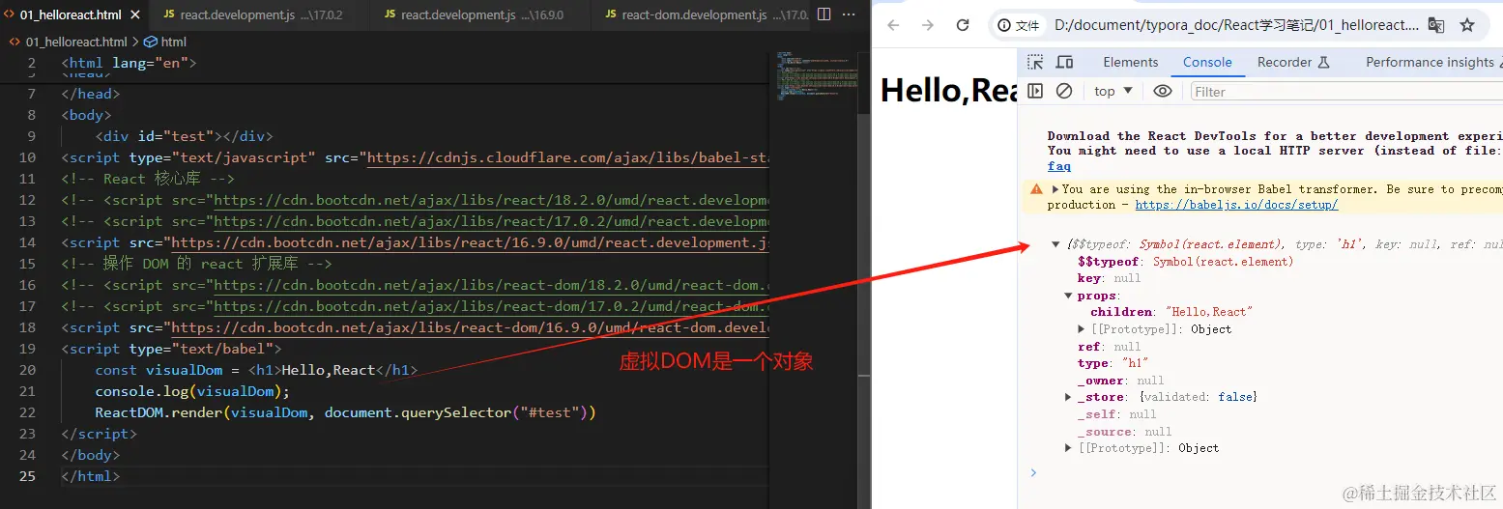Select the children: "Hello,React" entry
Viewport: 1503px width, 509px height.
click(x=1171, y=312)
